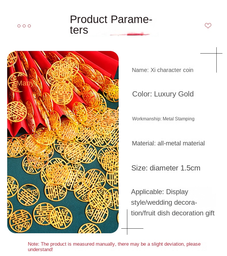The width and height of the screenshot is (227, 256).
Task: Click the gold Xi coins product photo
Action: click(63, 142)
